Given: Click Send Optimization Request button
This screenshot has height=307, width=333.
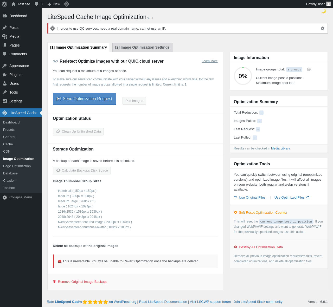Looking at the screenshot, I should pos(84,99).
